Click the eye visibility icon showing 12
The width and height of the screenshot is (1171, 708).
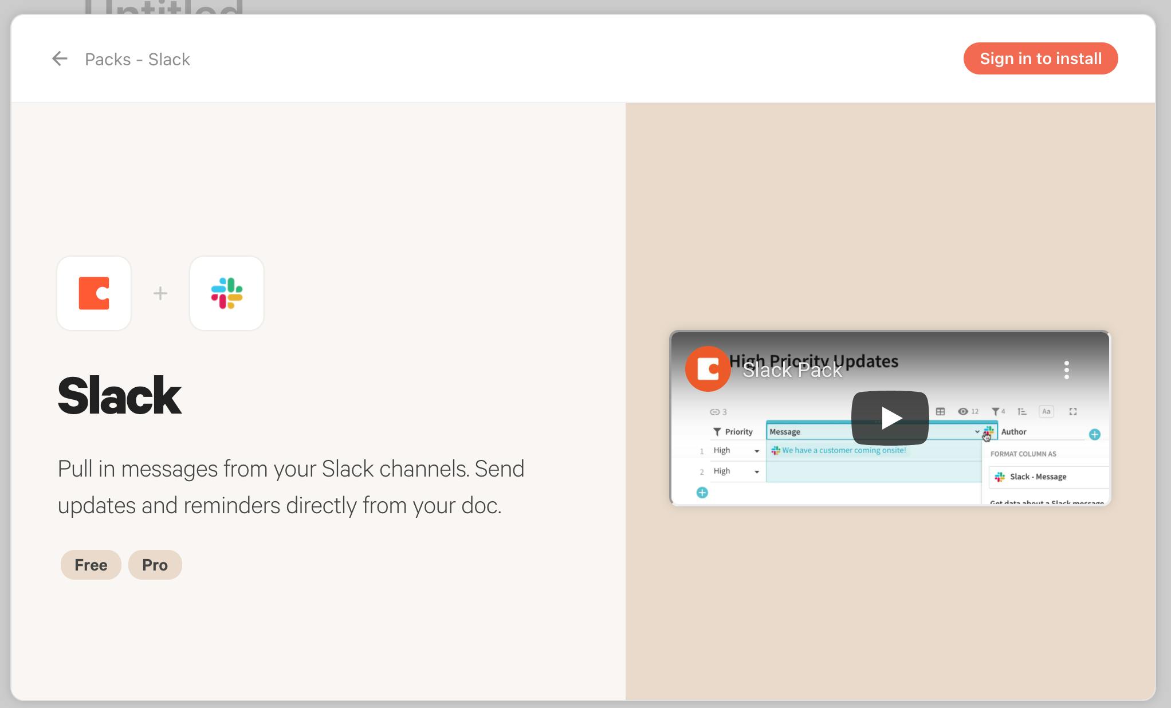point(968,411)
